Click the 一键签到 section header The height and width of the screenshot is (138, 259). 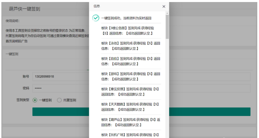pos(12,54)
